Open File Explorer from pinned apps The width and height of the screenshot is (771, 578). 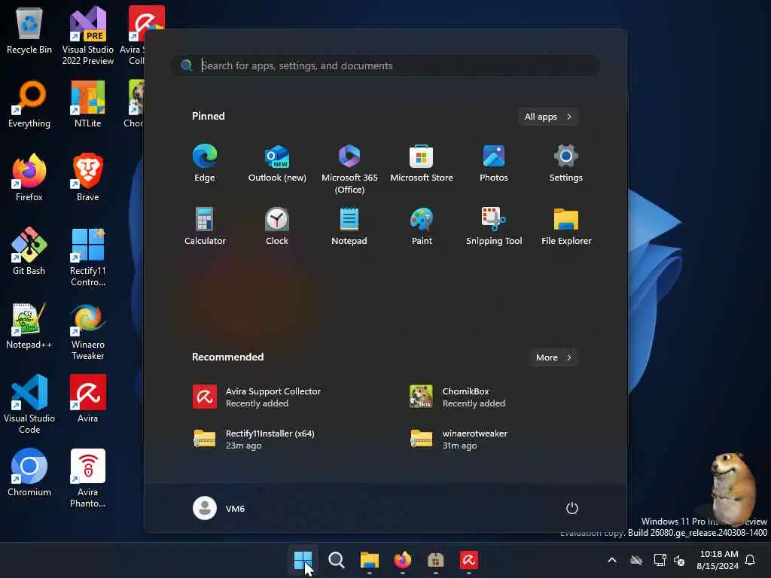[x=566, y=226]
